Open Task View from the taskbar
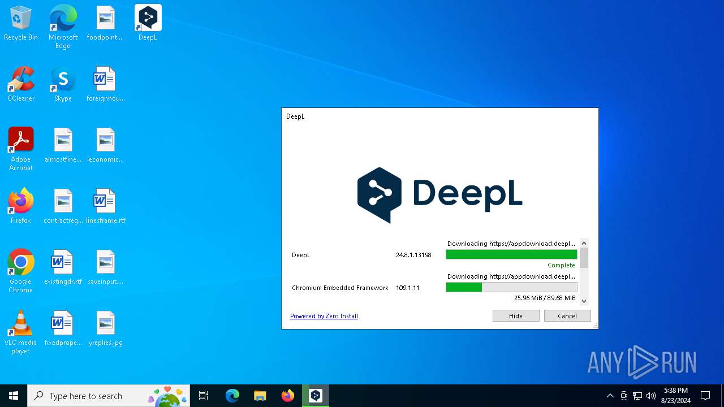 click(204, 396)
